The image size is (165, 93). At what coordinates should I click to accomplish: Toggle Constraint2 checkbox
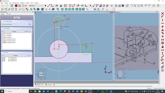[x=3, y=36]
